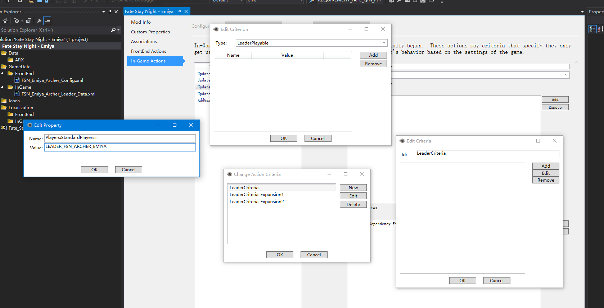This screenshot has width=604, height=308.
Task: Switch to the Fate Stay Night - Emiya tab
Action: coord(149,11)
